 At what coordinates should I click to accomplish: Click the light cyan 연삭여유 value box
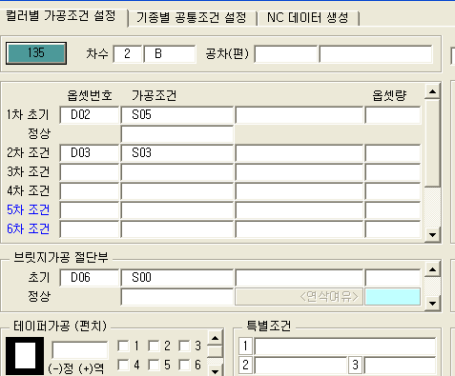(x=393, y=297)
